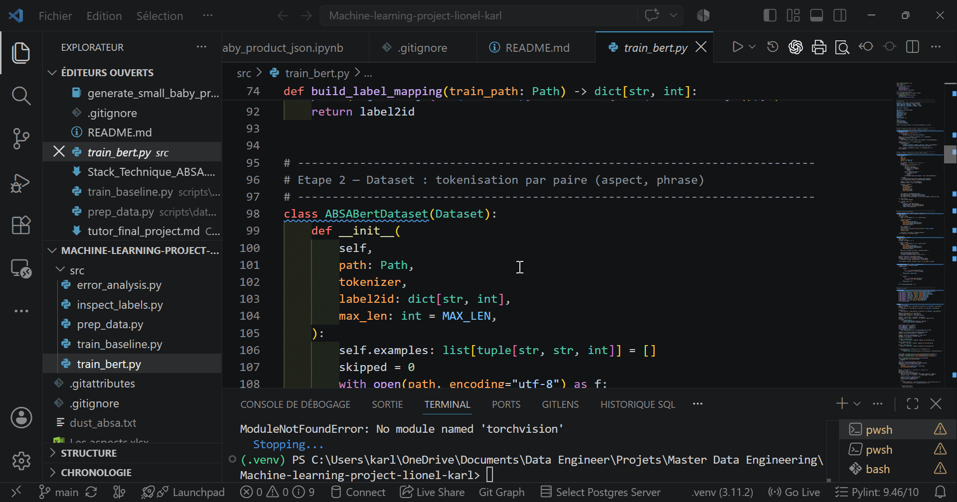Toggle the secondary sidebar visibility
This screenshot has height=502, width=957.
tap(840, 15)
